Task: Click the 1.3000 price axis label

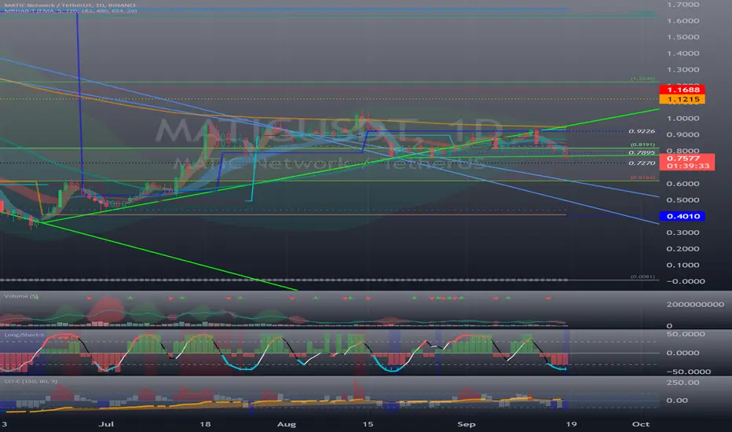Action: click(683, 70)
